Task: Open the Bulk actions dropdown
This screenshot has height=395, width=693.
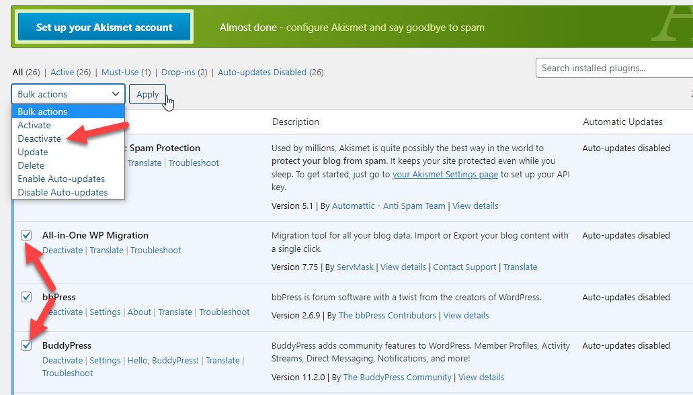Action: pos(68,94)
